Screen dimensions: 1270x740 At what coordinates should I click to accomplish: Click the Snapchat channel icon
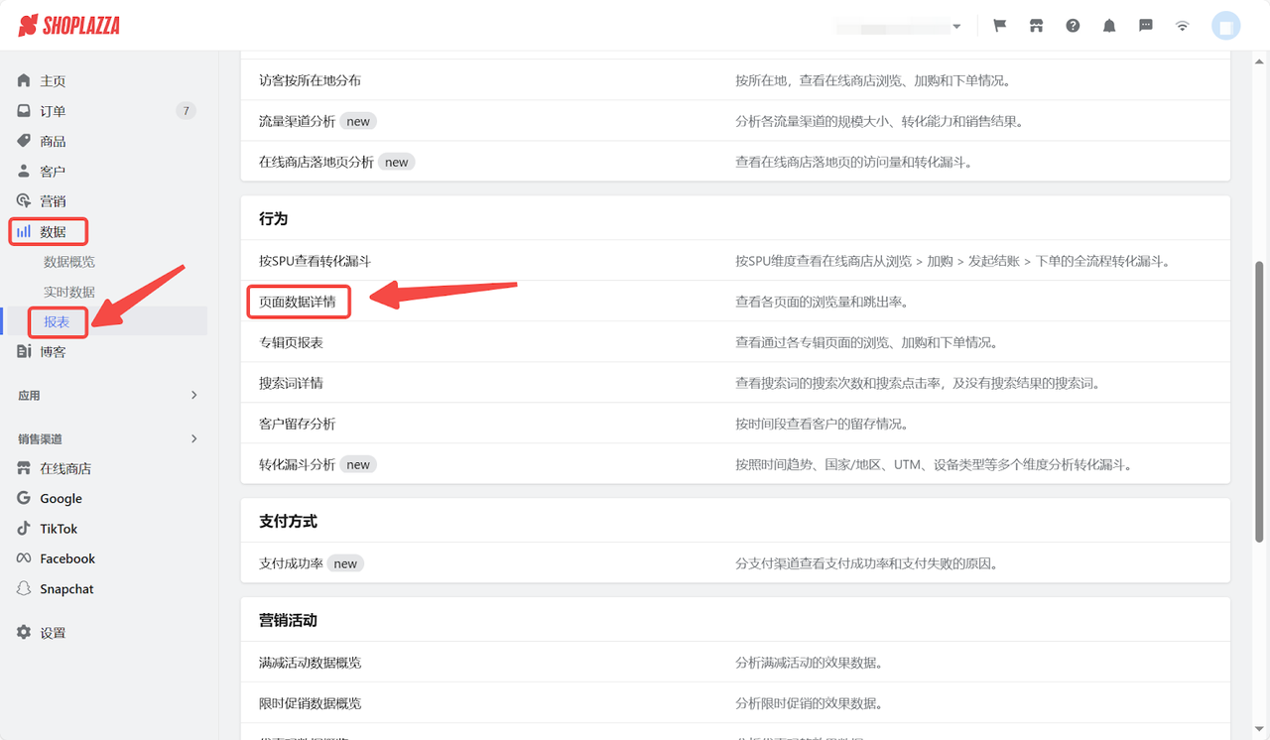22,588
